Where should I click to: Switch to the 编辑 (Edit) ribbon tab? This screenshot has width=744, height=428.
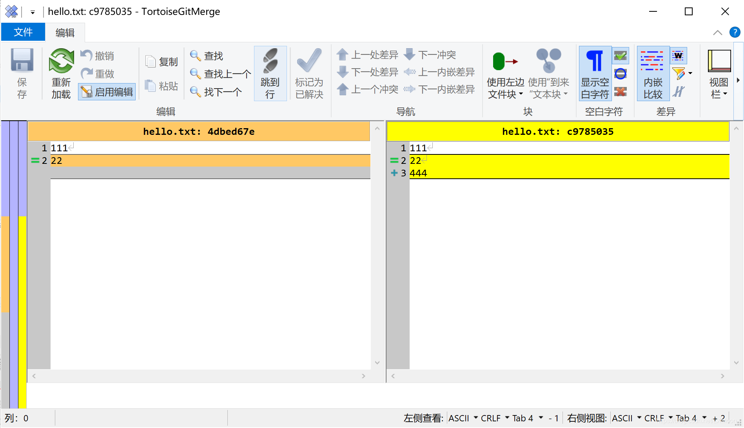tap(65, 33)
